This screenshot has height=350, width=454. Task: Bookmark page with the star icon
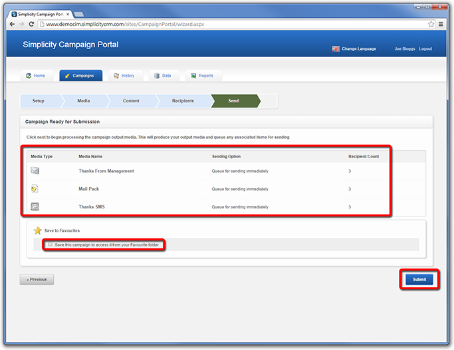[431, 24]
